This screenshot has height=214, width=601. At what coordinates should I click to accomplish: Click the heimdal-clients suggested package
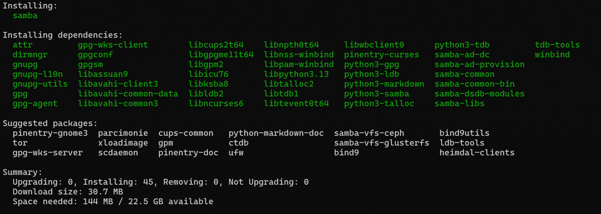[477, 153]
